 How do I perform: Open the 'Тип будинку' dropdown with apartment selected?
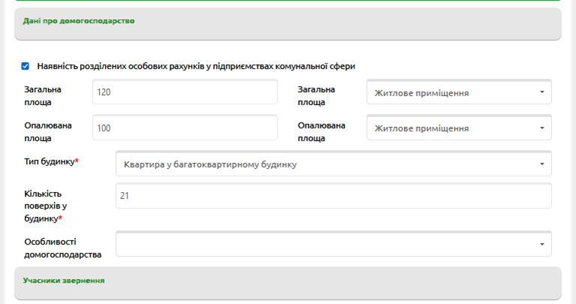(326, 164)
